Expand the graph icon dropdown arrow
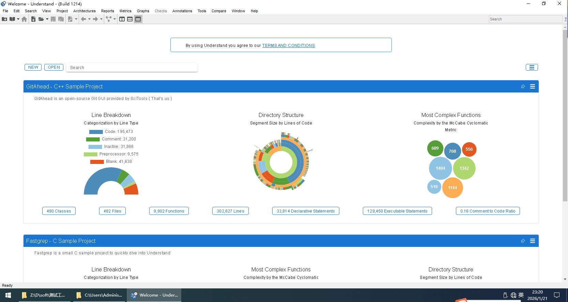The height and width of the screenshot is (302, 568). [x=114, y=19]
